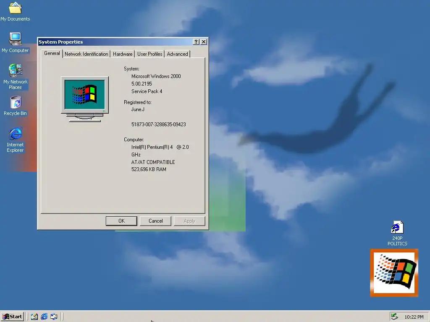Switch to the Network Identification tab

(87, 54)
